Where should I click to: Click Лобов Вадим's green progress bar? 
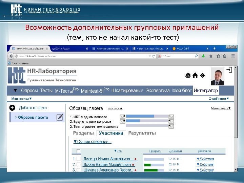tap(154, 165)
